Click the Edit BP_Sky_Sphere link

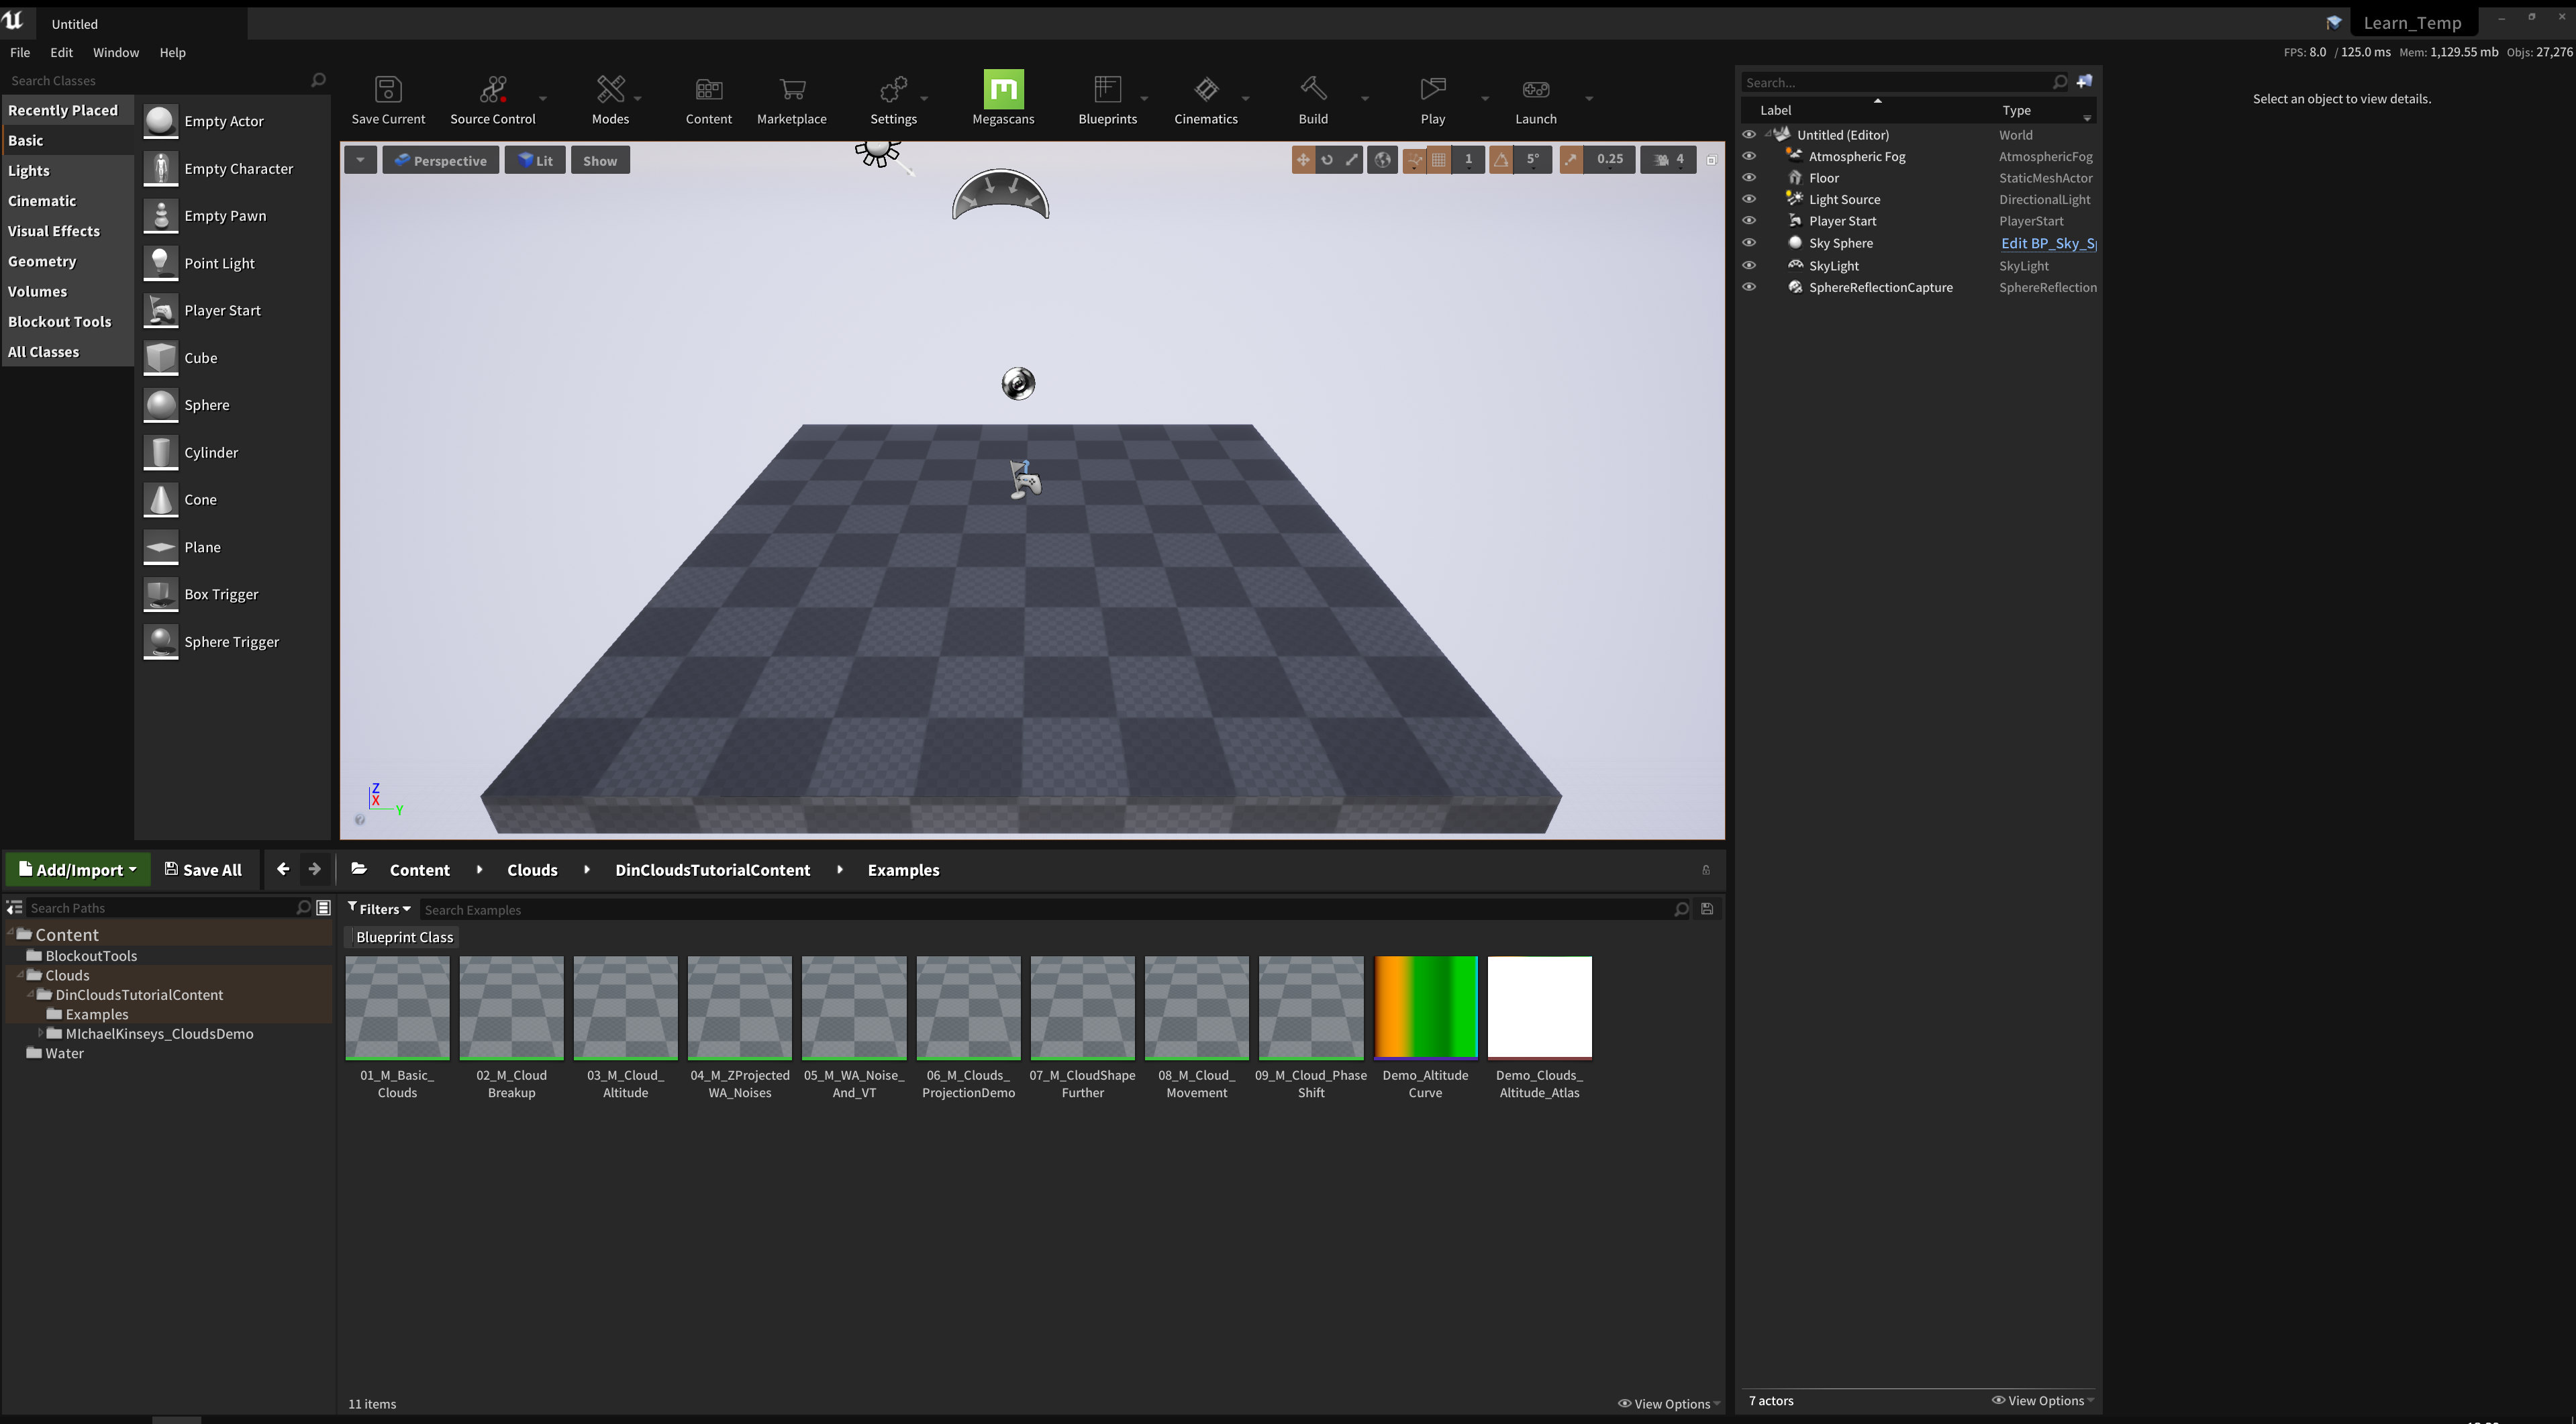pos(2047,243)
